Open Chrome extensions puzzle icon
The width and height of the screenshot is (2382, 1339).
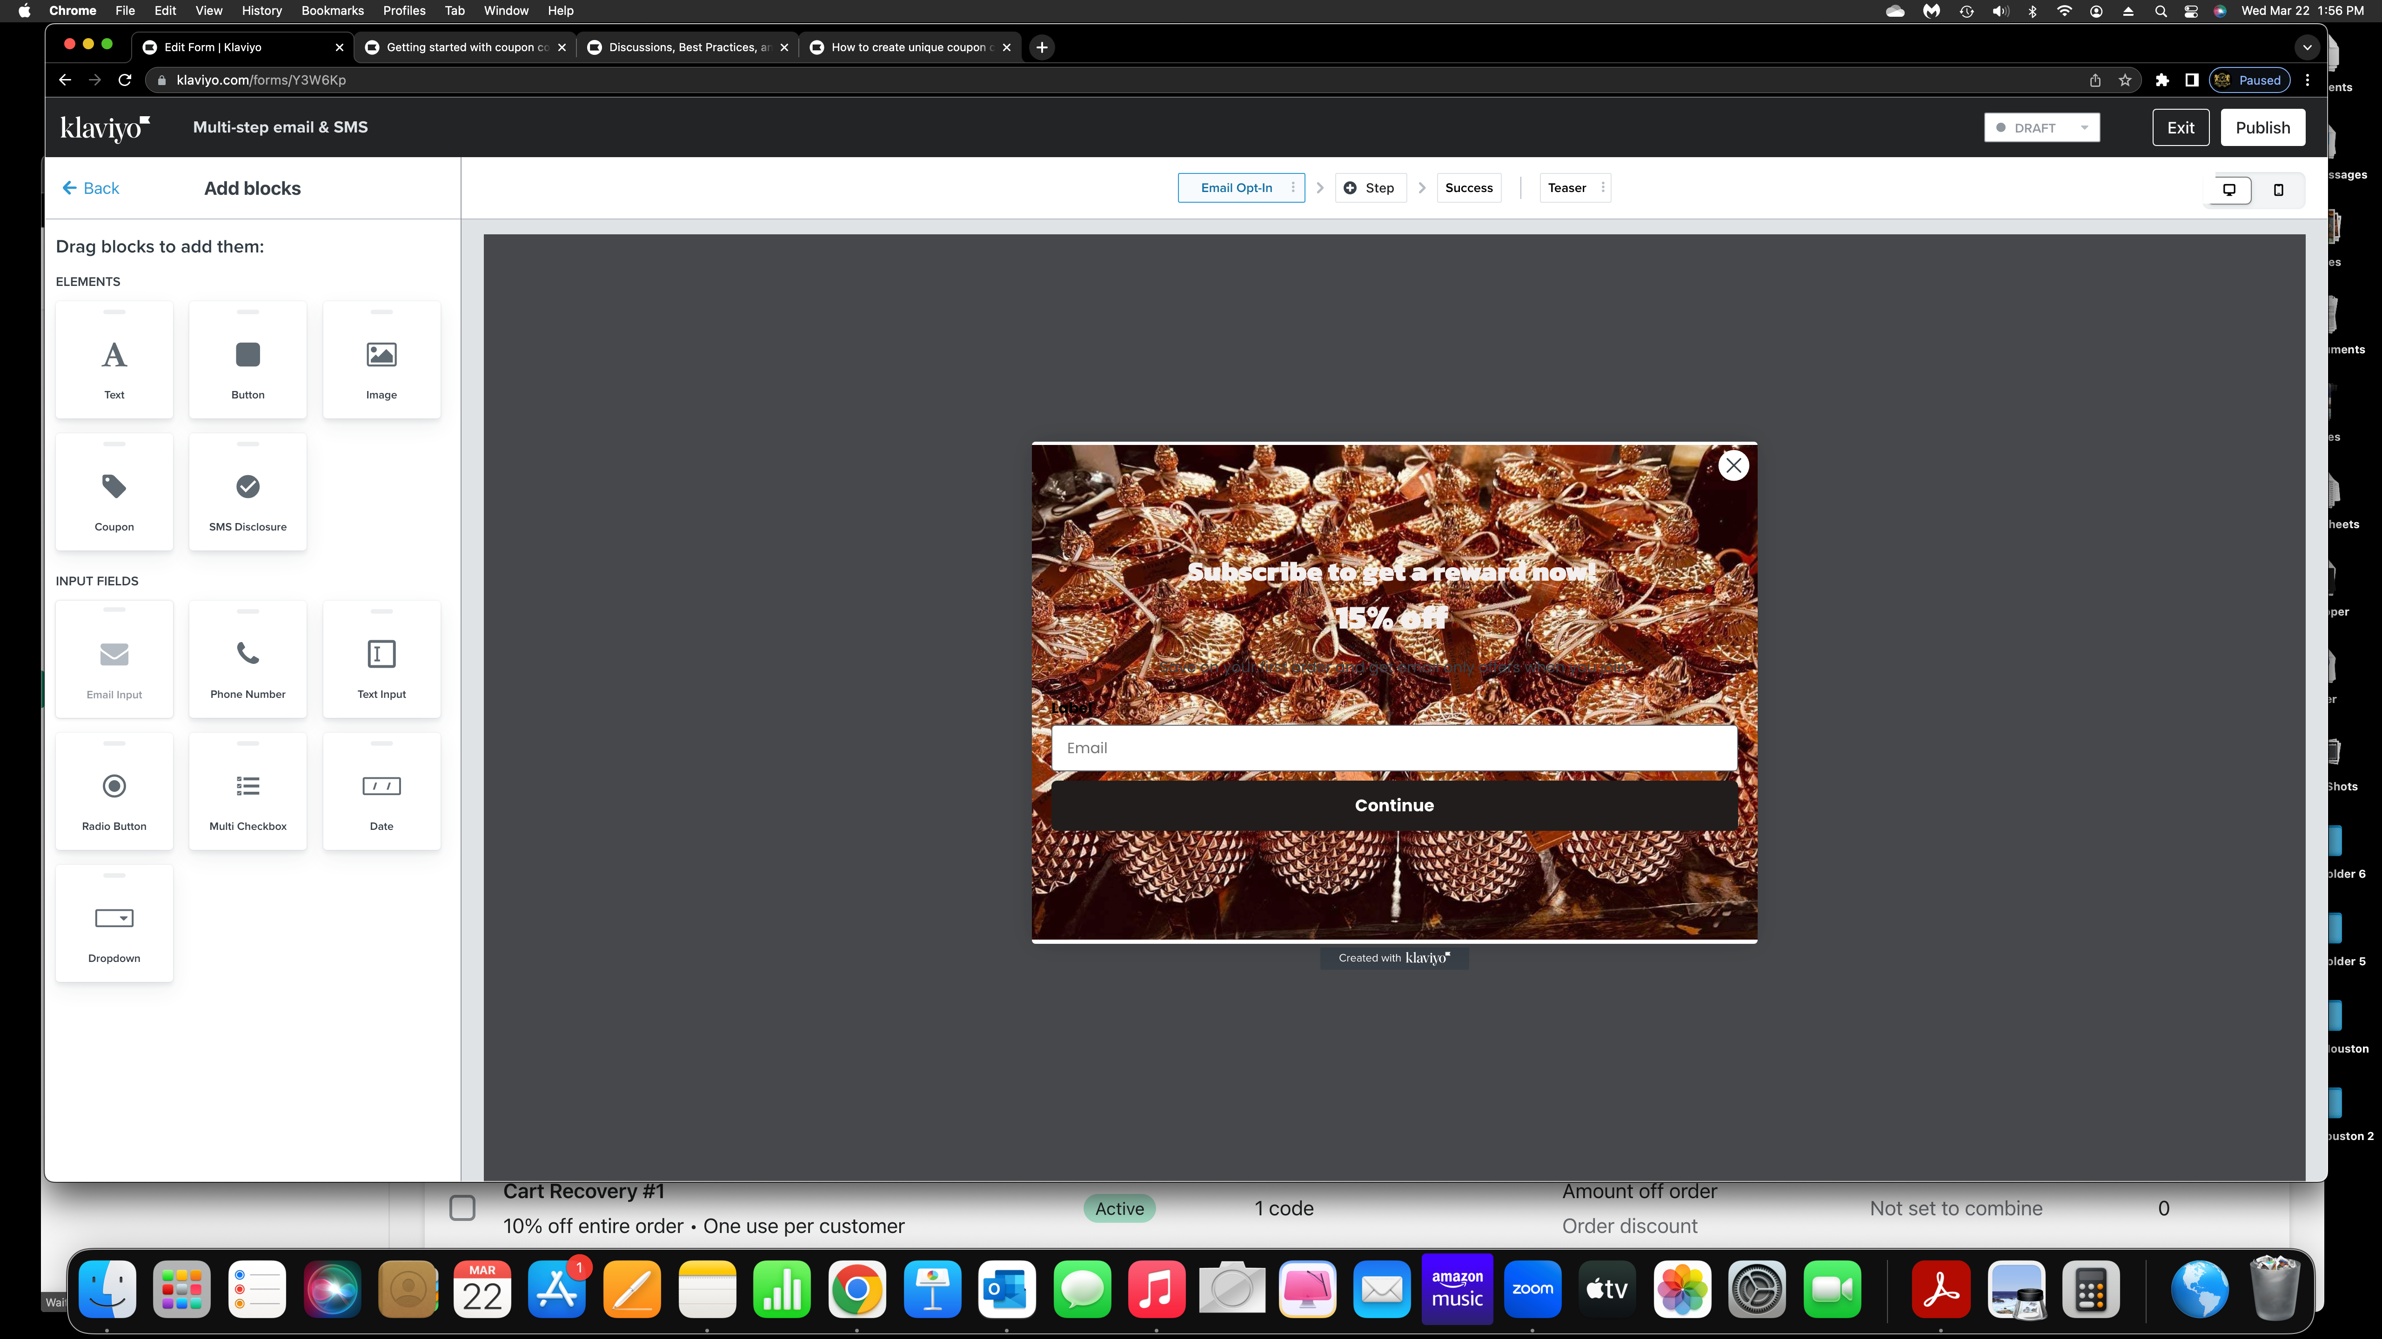(x=2162, y=80)
